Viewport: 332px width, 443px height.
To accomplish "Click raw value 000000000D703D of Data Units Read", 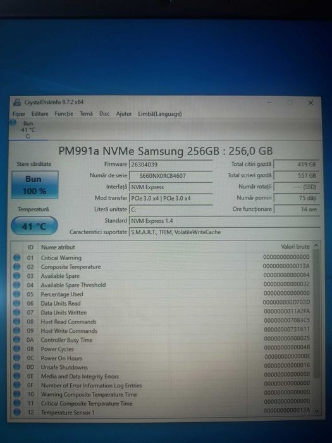I will pyautogui.click(x=286, y=303).
